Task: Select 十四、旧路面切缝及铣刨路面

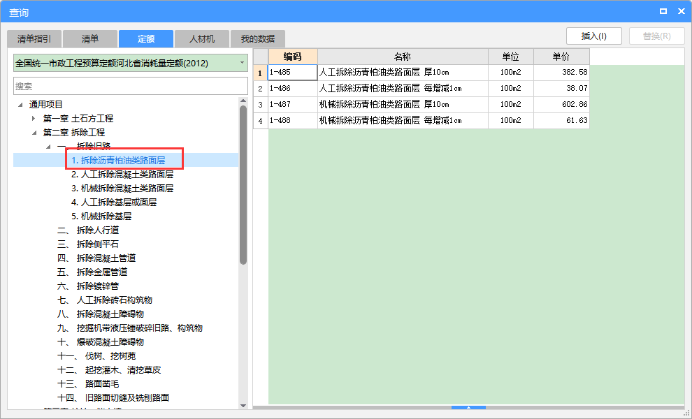Action: tap(113, 398)
